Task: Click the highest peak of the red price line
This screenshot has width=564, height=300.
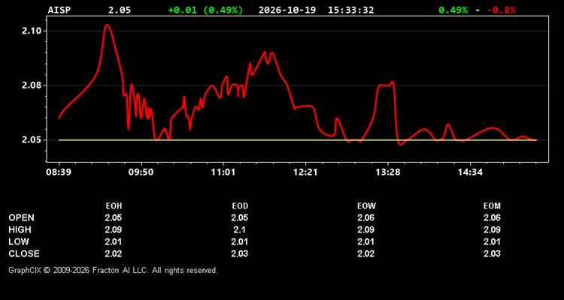Action: pos(108,25)
